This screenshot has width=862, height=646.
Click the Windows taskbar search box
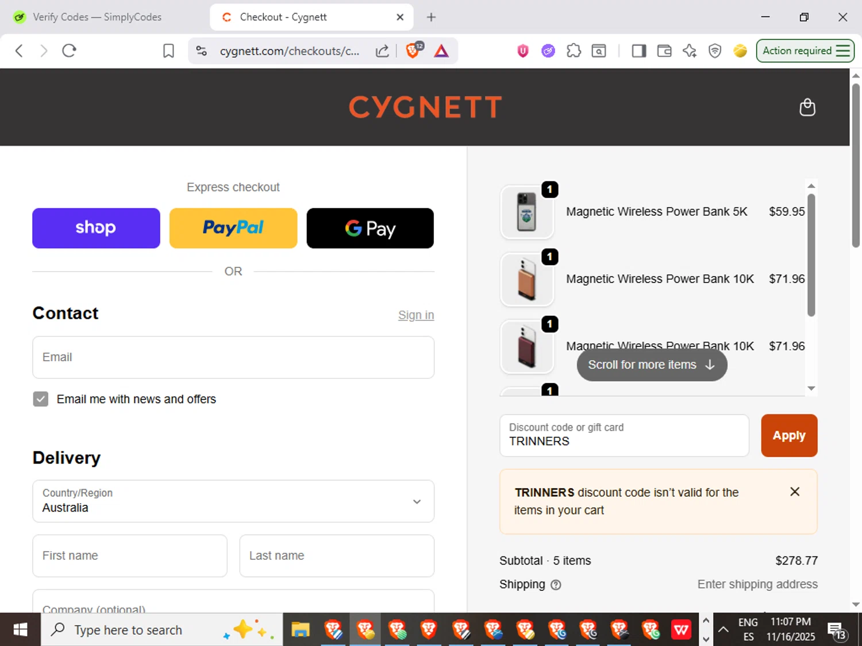pyautogui.click(x=161, y=630)
